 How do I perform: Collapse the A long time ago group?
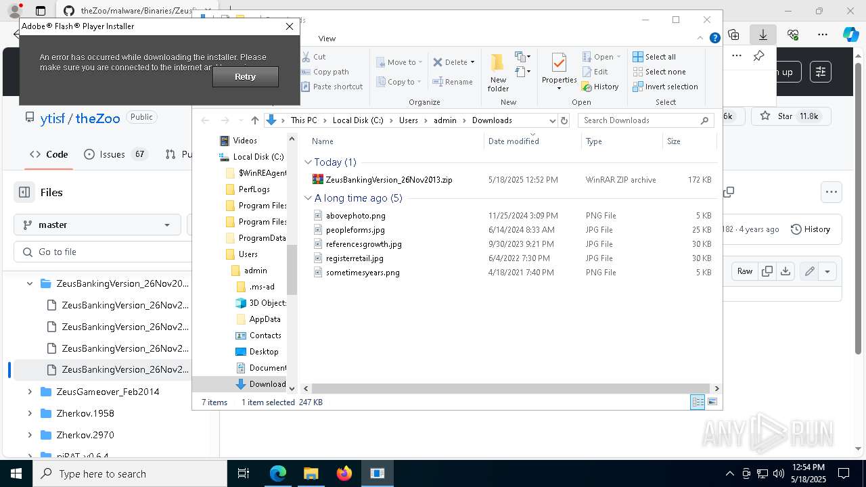point(308,198)
